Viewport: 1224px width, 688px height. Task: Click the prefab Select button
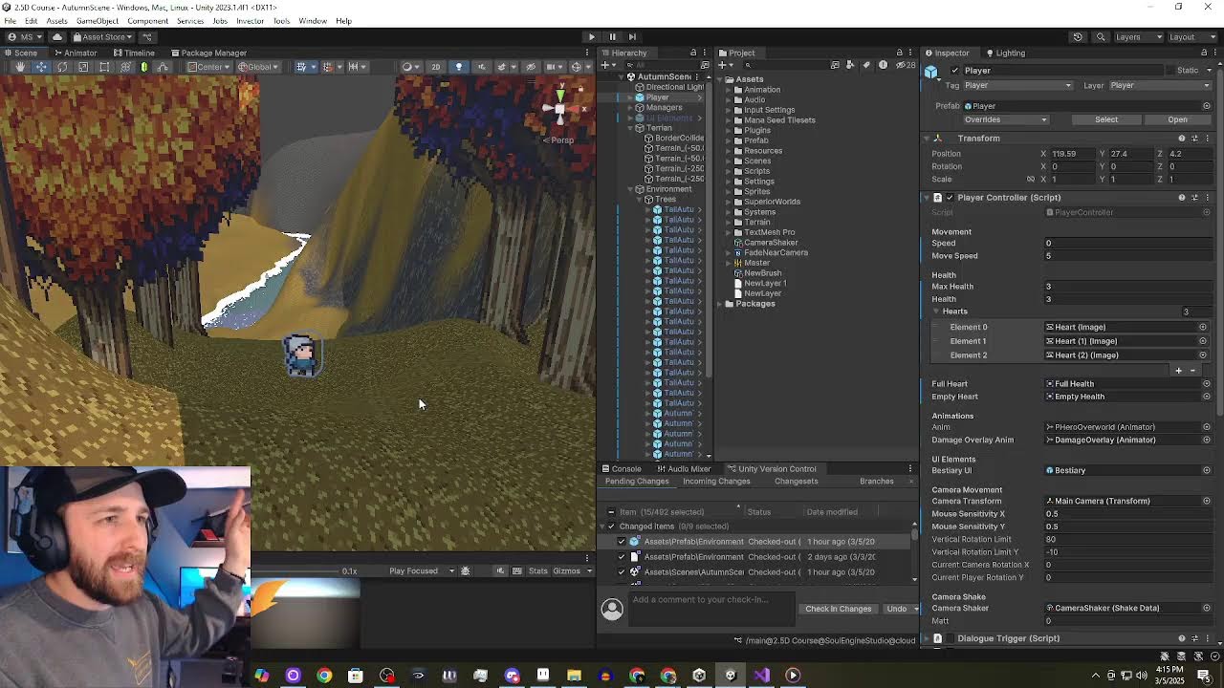tap(1106, 119)
